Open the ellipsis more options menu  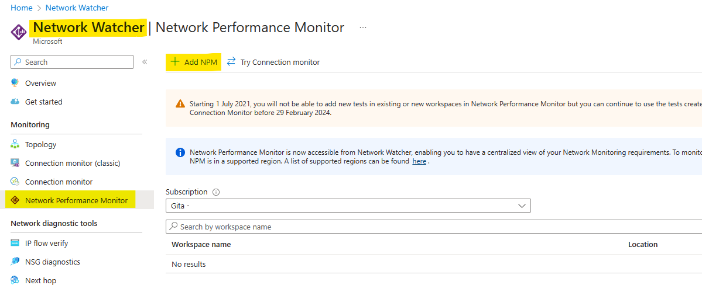362,27
